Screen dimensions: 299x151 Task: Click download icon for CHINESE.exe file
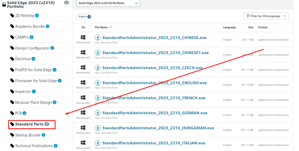98,38
